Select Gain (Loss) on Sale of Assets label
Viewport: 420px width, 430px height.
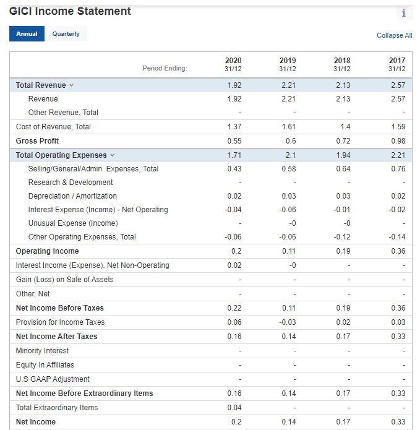(64, 280)
